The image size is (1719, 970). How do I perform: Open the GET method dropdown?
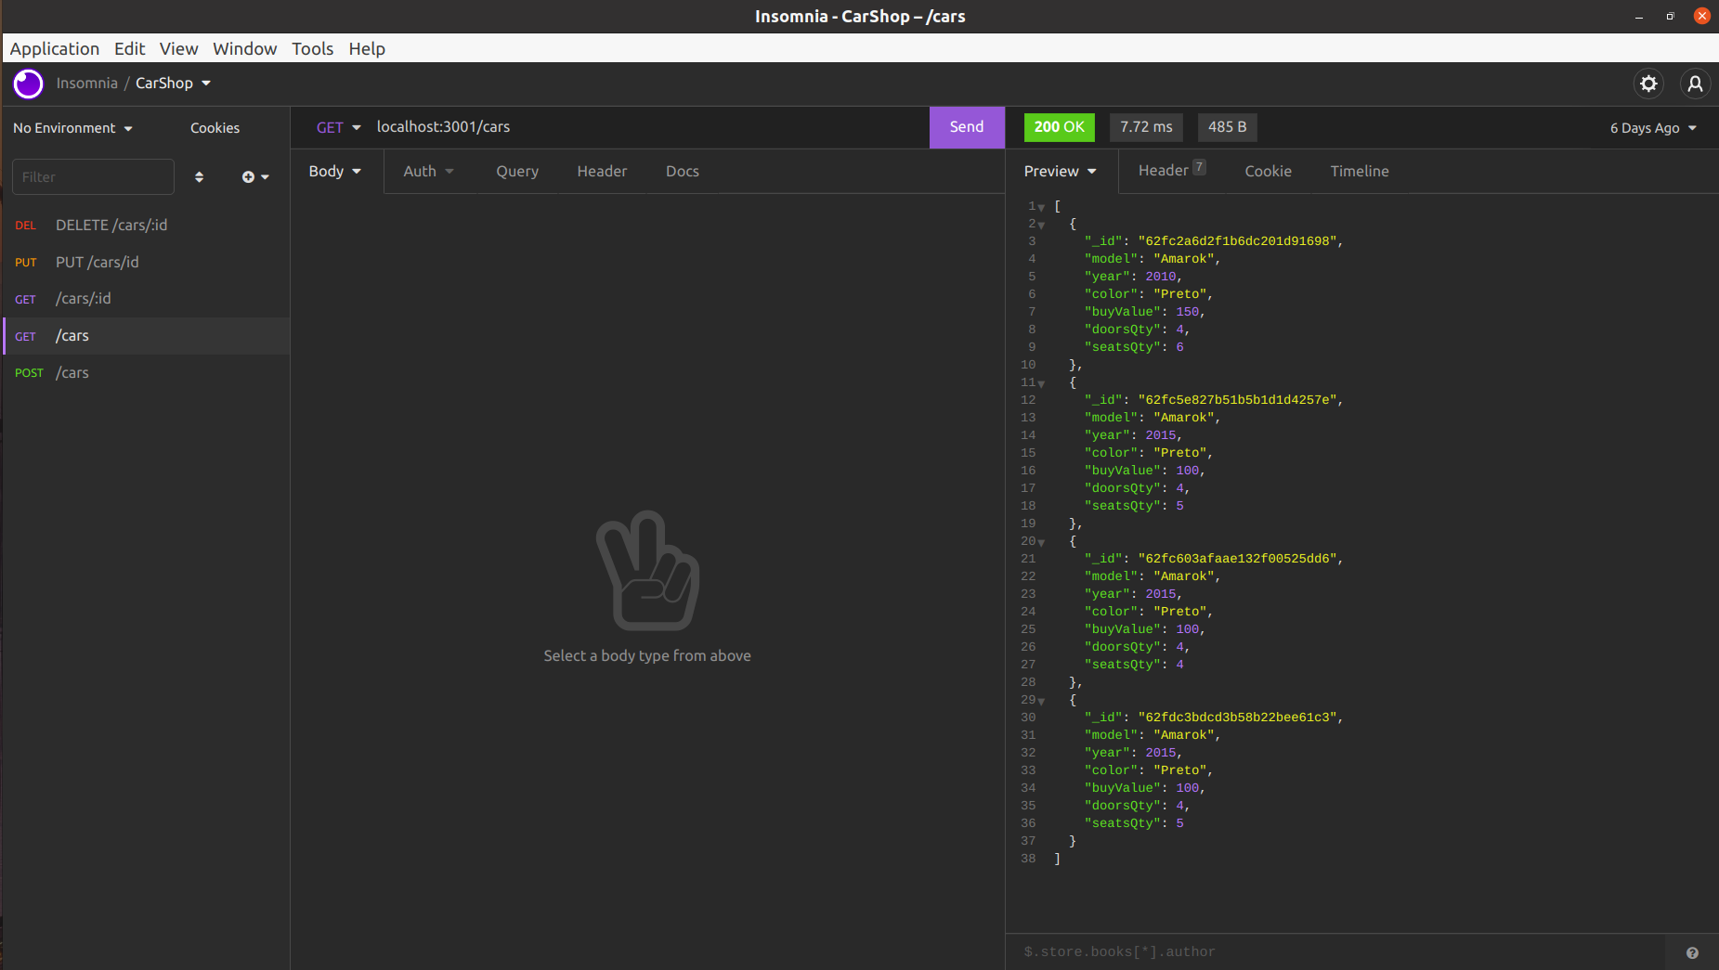[338, 127]
